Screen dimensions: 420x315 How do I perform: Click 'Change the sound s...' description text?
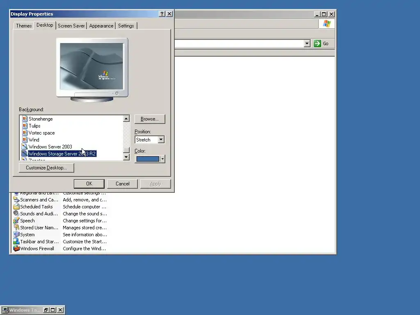pyautogui.click(x=84, y=214)
